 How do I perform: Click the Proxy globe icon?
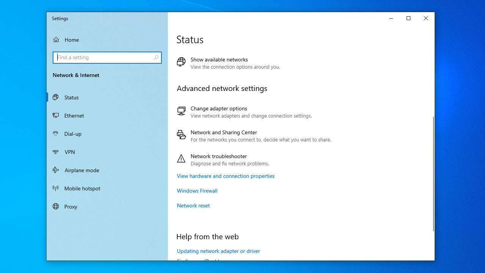tap(56, 206)
